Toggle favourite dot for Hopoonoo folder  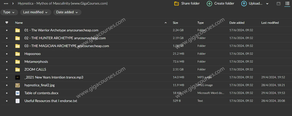[x=7, y=54]
